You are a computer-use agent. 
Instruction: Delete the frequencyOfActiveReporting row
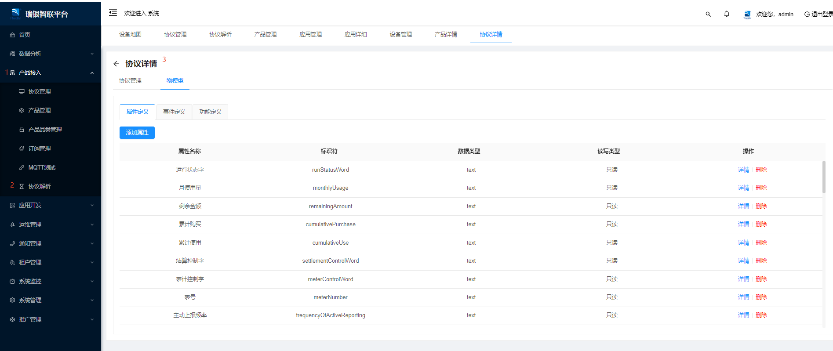pos(761,315)
